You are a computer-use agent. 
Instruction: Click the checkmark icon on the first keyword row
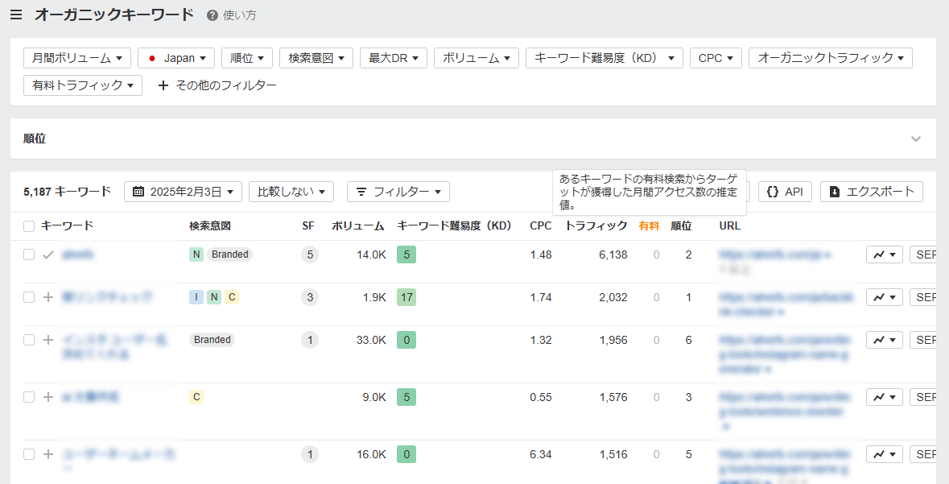tap(47, 254)
